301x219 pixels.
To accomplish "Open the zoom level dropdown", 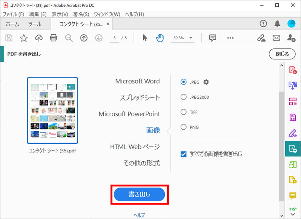I will [x=191, y=38].
